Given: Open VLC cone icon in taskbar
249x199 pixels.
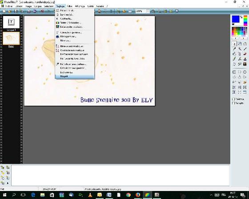Looking at the screenshot, I should pyautogui.click(x=90, y=195).
